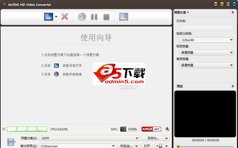Image resolution: width=238 pixels, height=148 pixels.
Task: Open the 预置方案 panel menu
Action: 181,12
